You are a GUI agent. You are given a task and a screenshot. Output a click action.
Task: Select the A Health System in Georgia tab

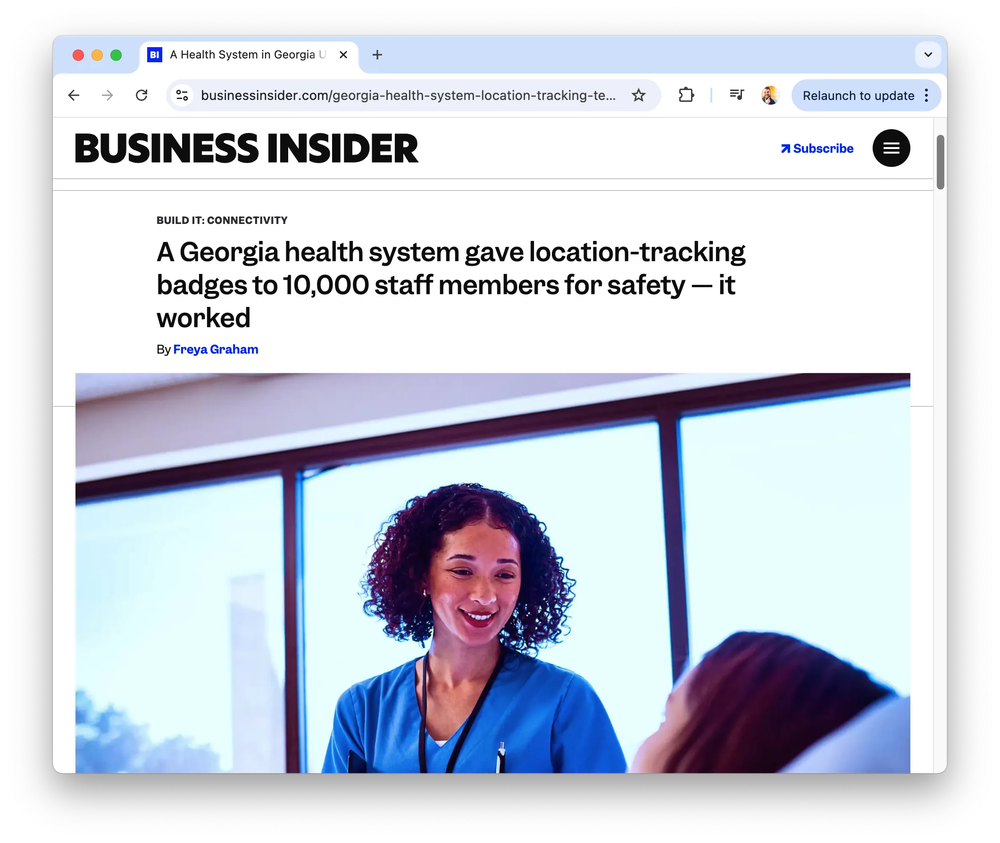(x=249, y=55)
